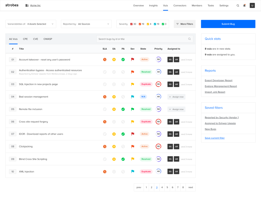
Task: Click Assign now for Remote file inclusion
Action: pyautogui.click(x=176, y=109)
